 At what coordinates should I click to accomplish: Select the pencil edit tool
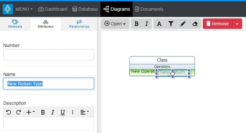tap(183, 24)
